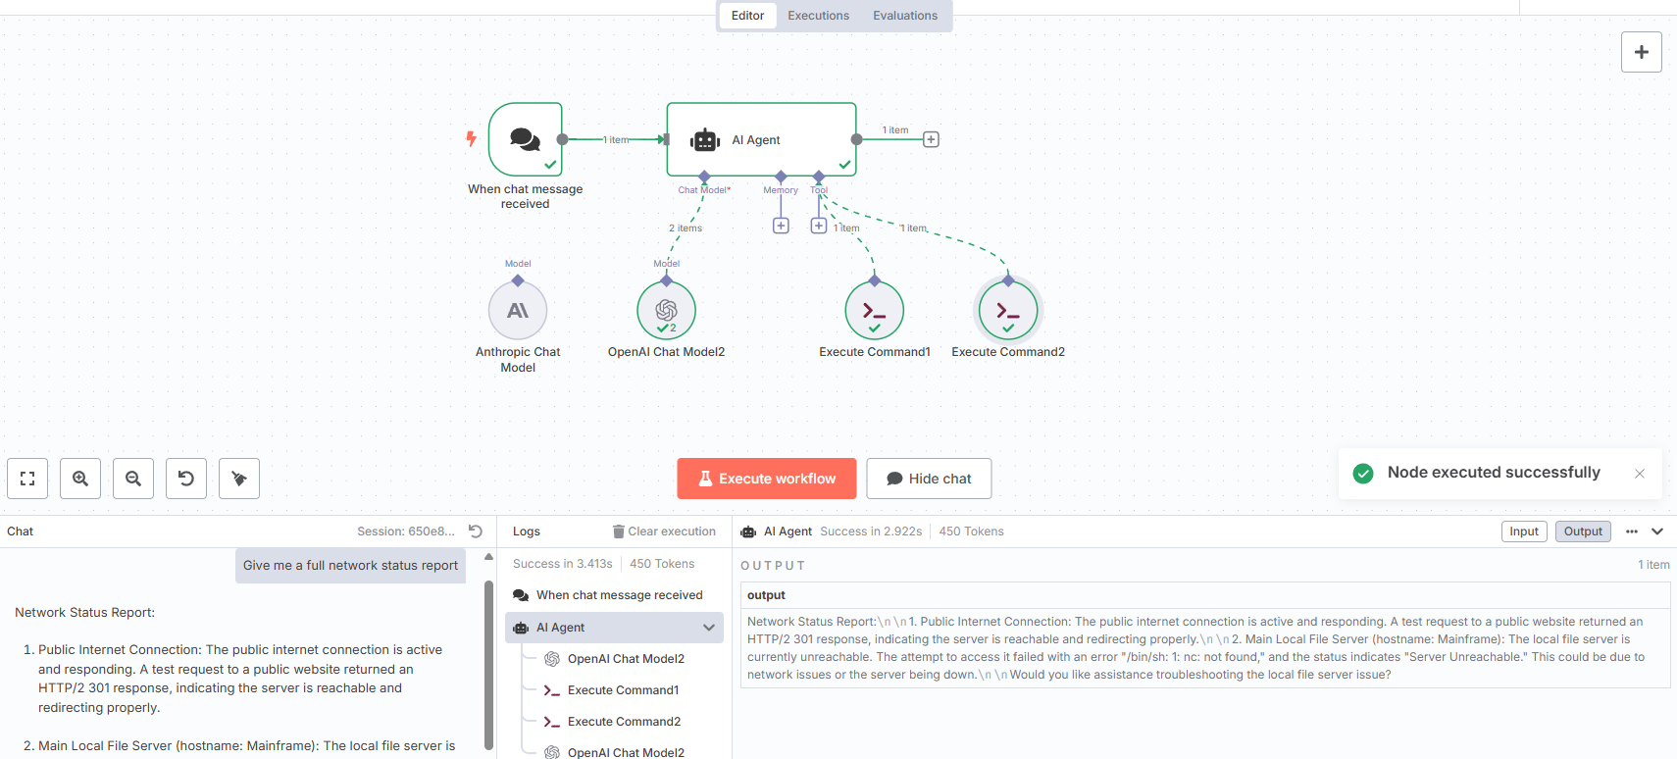Select the Anthropic Chat Model node

click(x=518, y=310)
